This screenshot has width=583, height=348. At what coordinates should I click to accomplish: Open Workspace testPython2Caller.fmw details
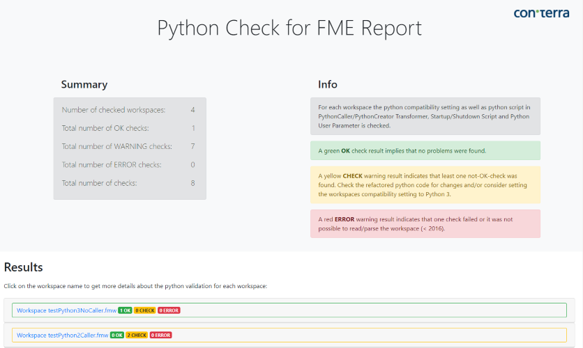coord(63,335)
